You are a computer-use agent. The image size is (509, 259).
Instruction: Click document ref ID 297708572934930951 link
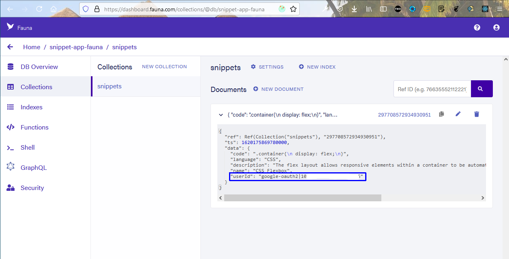[x=404, y=115]
